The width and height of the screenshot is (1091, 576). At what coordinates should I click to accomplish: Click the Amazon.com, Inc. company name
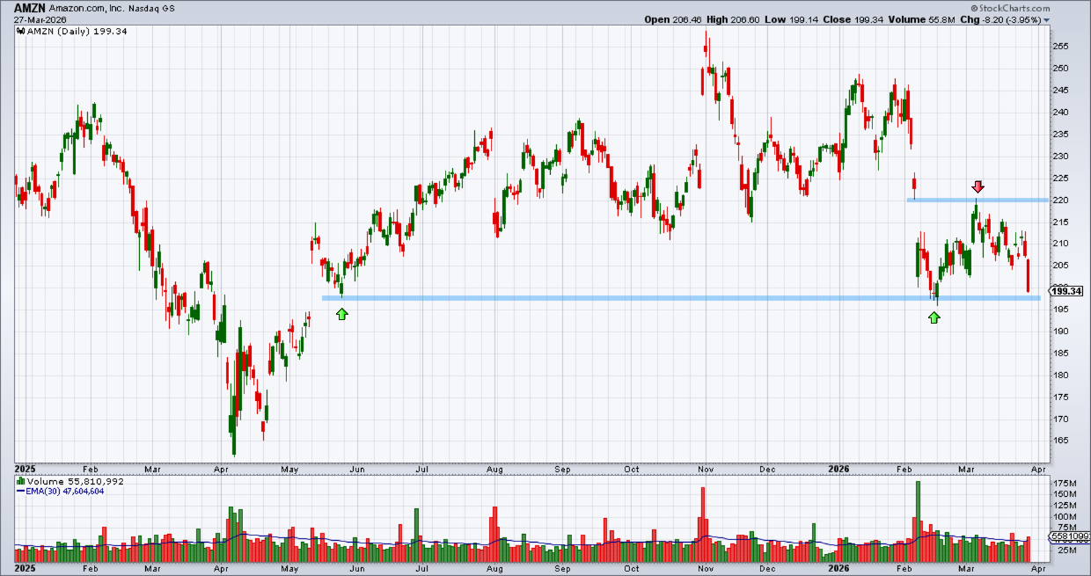(85, 7)
